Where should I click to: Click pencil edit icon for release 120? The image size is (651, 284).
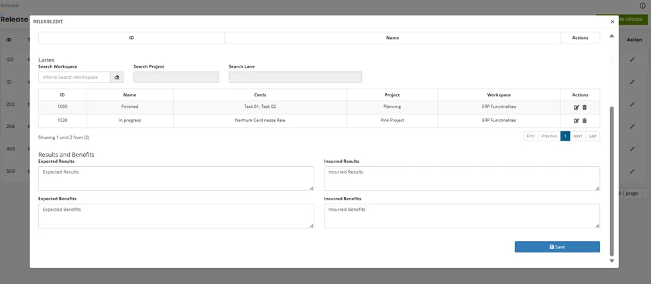click(x=632, y=60)
